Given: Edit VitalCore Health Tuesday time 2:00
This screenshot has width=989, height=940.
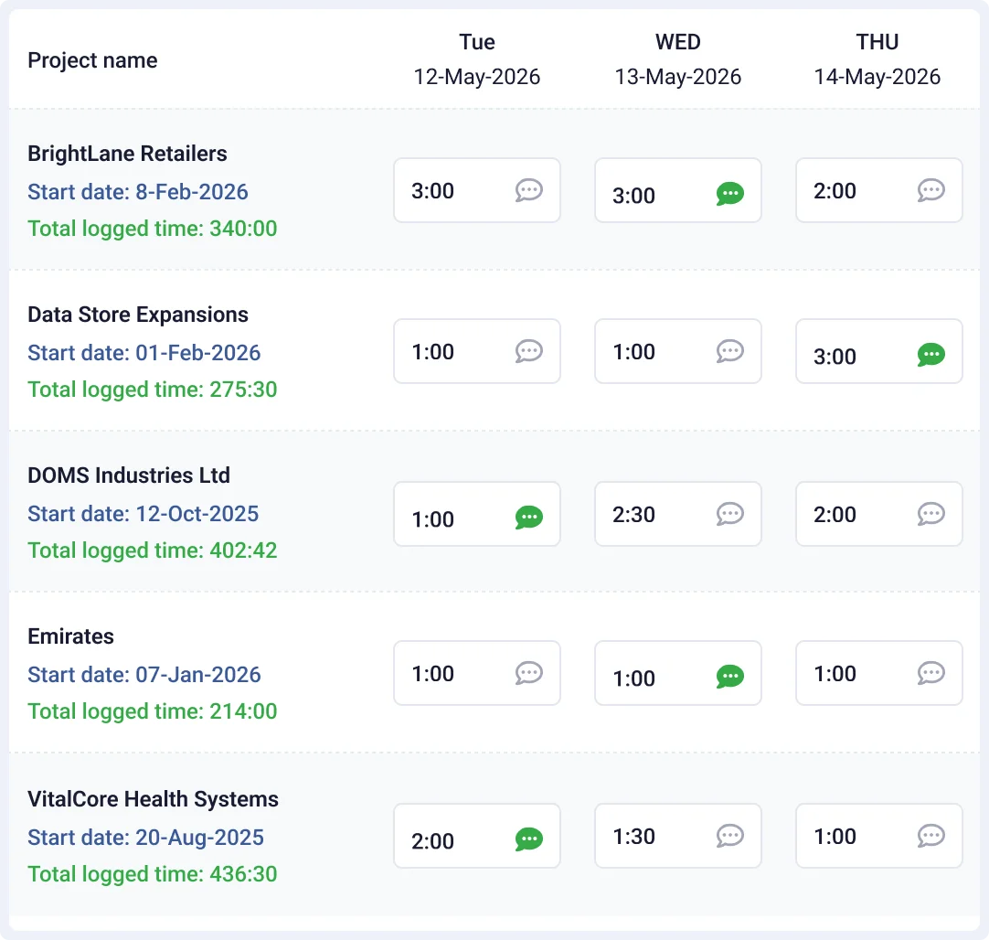Looking at the screenshot, I should 477,835.
